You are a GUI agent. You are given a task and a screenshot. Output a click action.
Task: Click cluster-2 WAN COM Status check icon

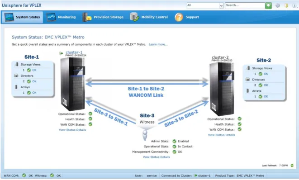tap(239, 129)
